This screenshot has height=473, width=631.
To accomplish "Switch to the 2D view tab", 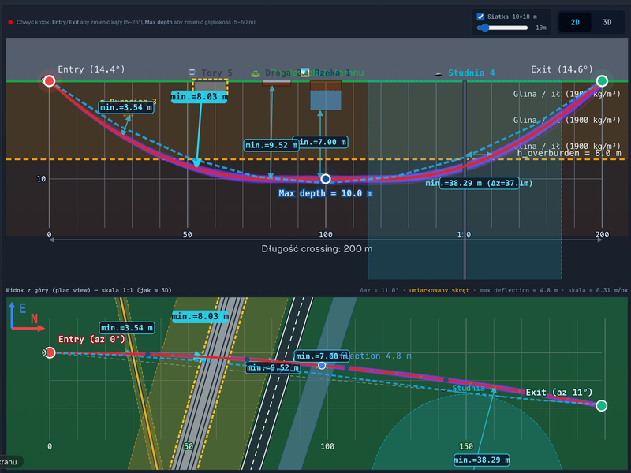I will (575, 22).
